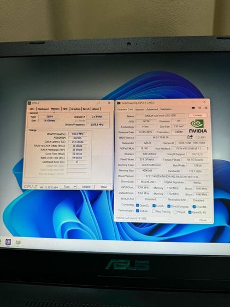Click the Driver Version field
Image resolution: width=230 pixels, height=307 pixels.
(172, 176)
